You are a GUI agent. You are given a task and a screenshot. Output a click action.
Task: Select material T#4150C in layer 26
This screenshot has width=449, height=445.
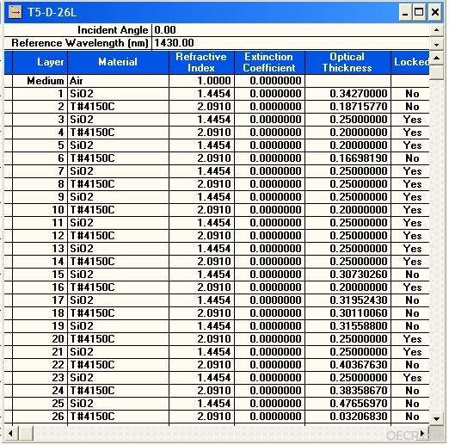click(x=118, y=417)
